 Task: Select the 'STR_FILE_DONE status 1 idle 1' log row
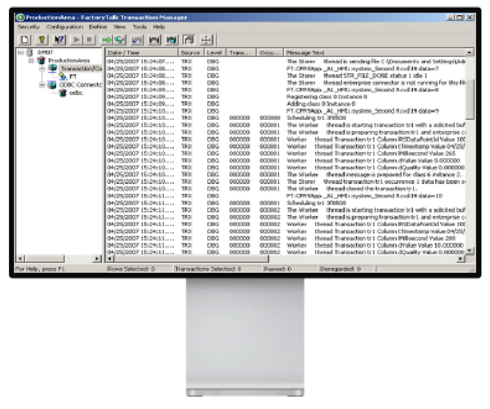click(286, 76)
